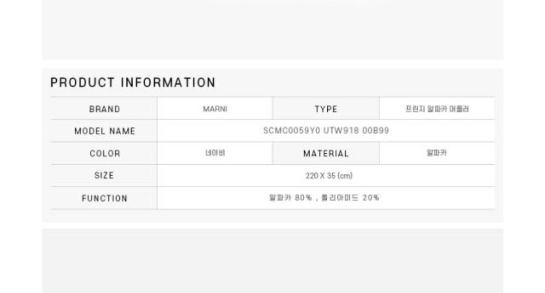Image resolution: width=545 pixels, height=293 pixels.
Task: Click the word PRODUCT in the heading
Action: [x=82, y=83]
